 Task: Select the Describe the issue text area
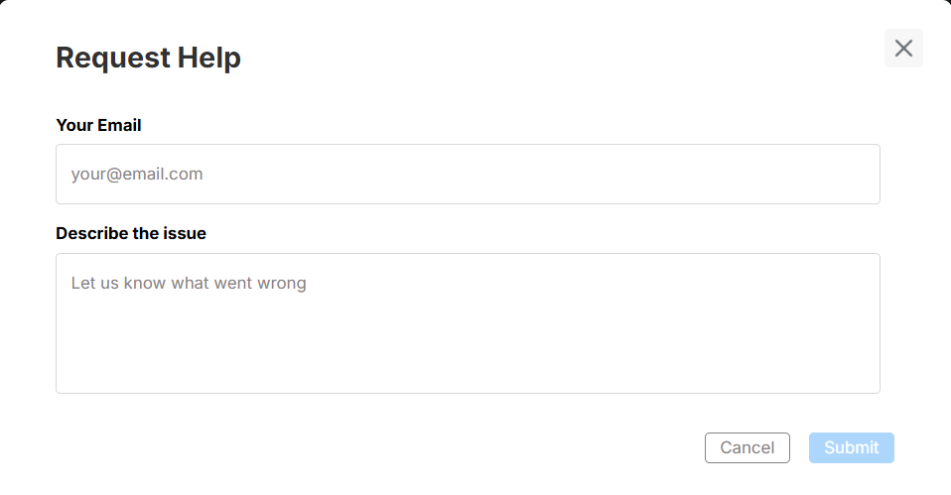[x=468, y=323]
